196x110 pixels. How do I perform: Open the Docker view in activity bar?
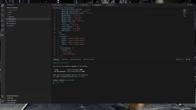[2, 35]
